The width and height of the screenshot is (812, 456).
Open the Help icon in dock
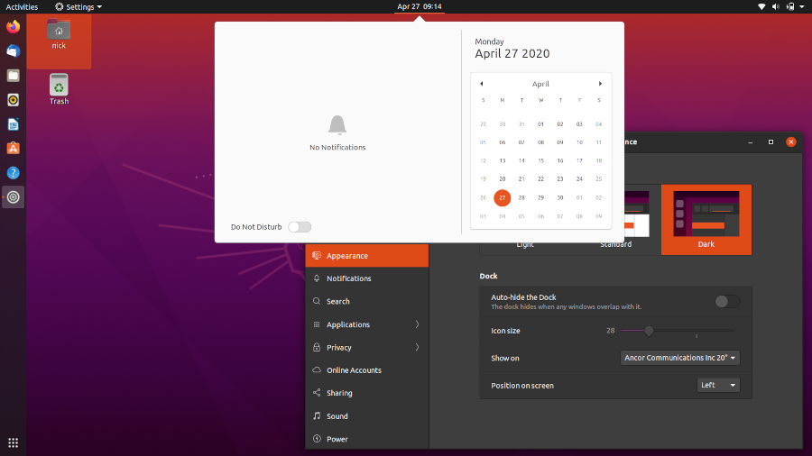click(13, 172)
